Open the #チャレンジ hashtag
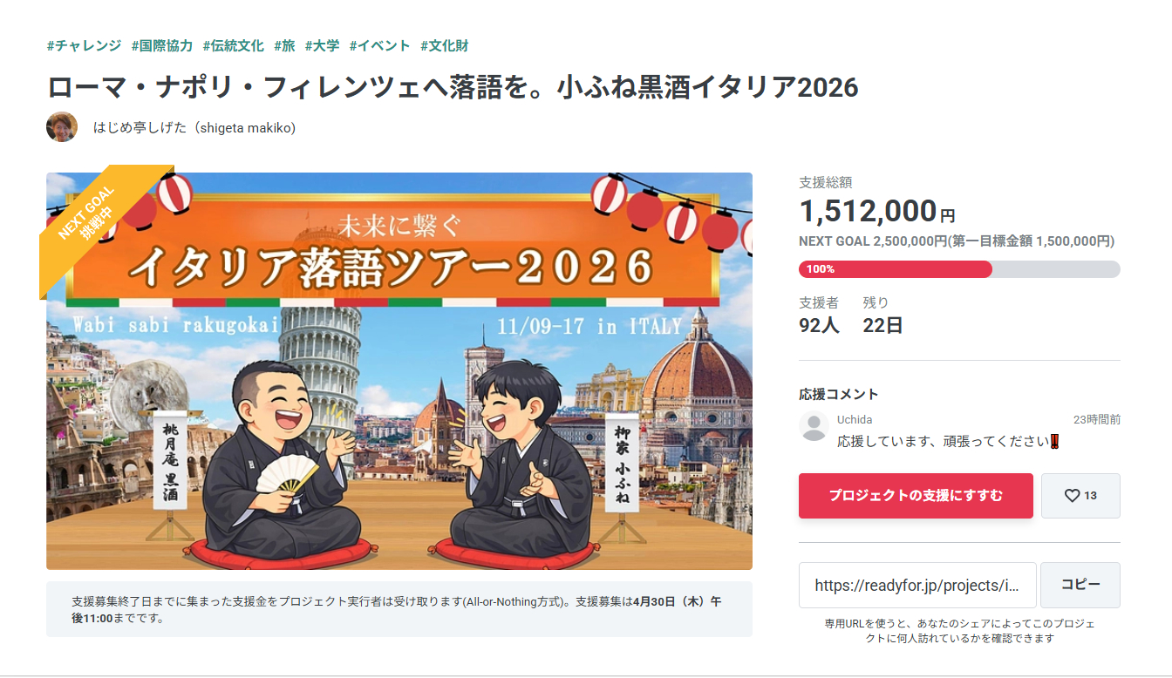The image size is (1172, 678). click(x=84, y=45)
